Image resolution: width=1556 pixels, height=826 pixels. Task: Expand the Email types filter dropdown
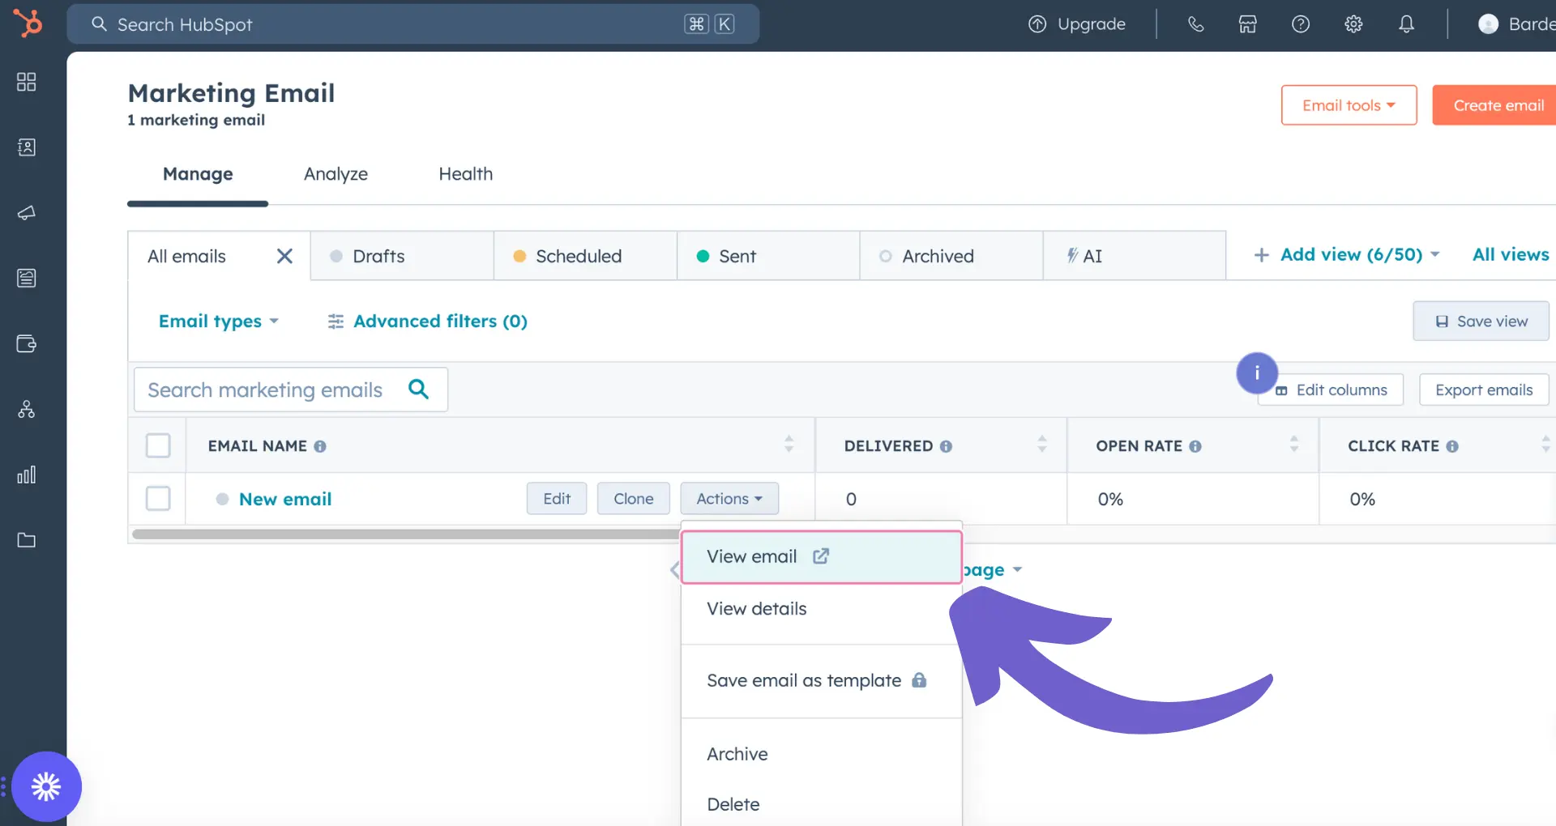pos(219,321)
